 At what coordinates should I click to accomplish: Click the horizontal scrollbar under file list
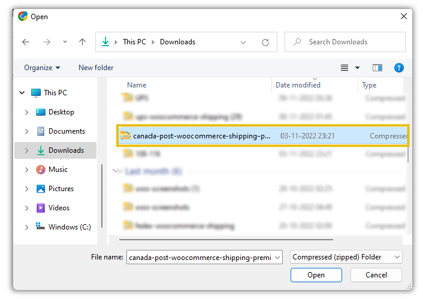226,239
